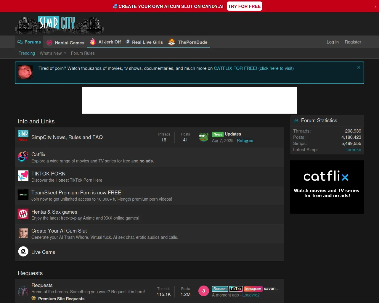379x303 pixels.
Task: Click the Requests forum hands icon
Action: 23,291
